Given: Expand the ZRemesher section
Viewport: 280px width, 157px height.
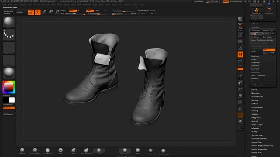Looking at the screenshot, I should point(255,72).
